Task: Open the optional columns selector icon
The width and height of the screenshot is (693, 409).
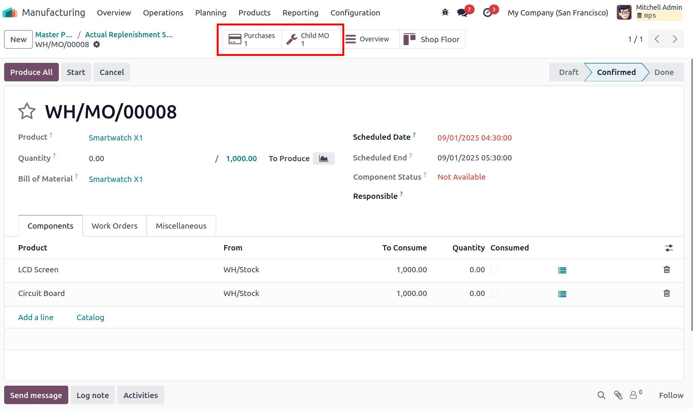Action: click(x=669, y=248)
